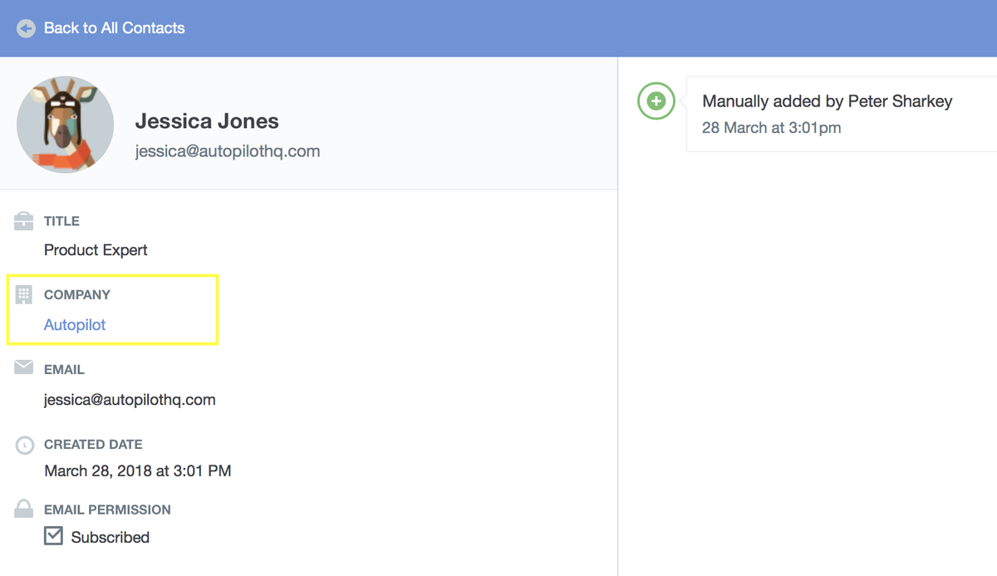Click the building icon beside COMPANY
Viewport: 997px width, 576px height.
point(23,294)
